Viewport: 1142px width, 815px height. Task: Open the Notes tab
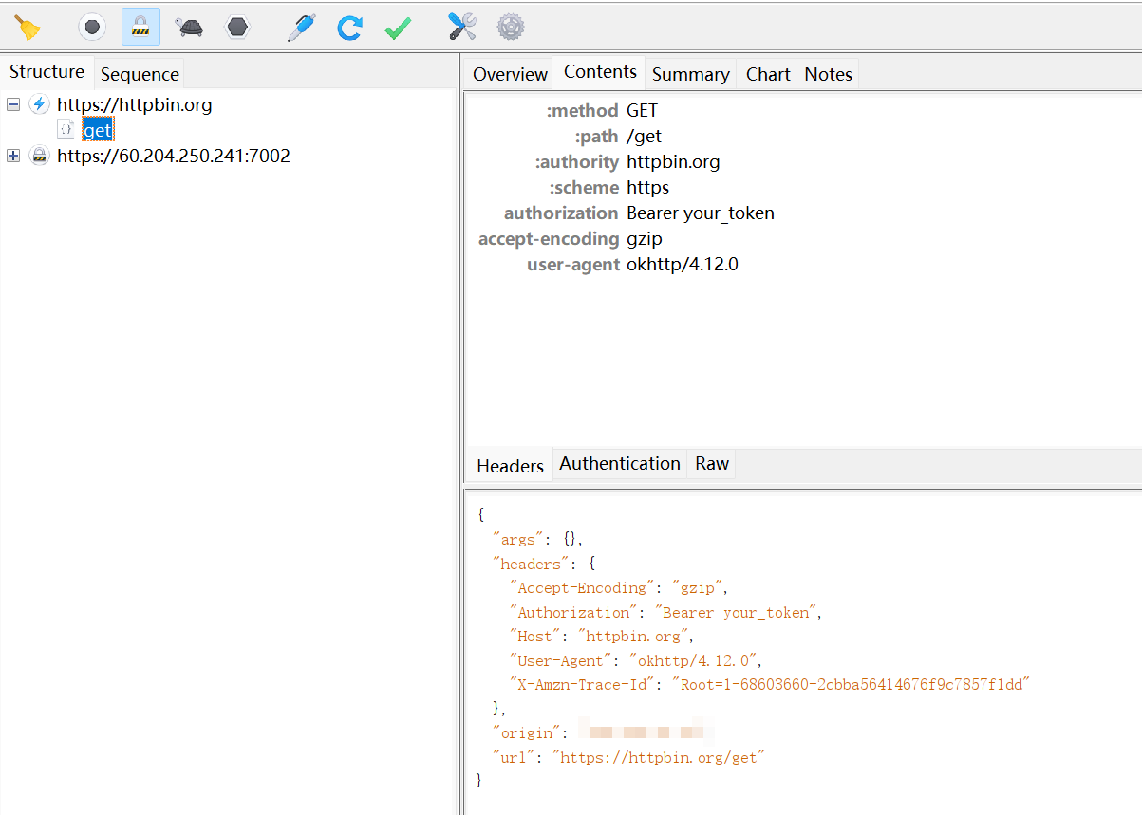click(x=828, y=74)
